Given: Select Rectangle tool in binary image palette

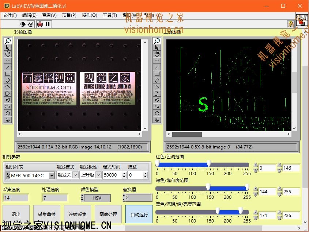Looking at the screenshot, I should 157,74.
